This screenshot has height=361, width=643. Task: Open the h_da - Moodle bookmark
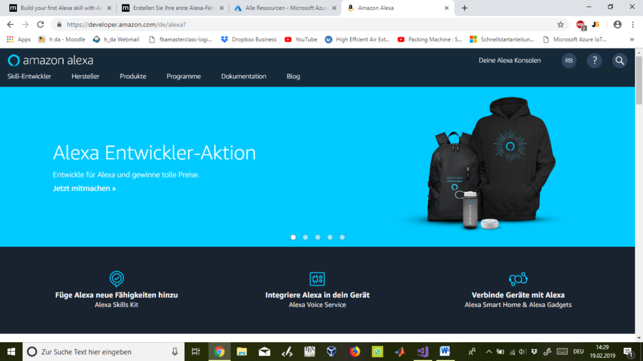point(62,39)
